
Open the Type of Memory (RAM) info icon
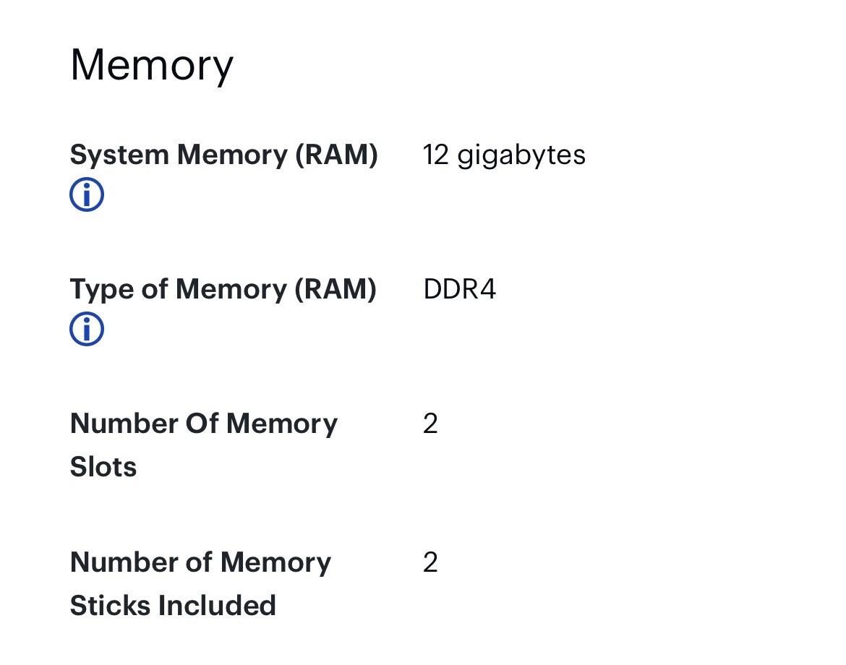coord(86,328)
